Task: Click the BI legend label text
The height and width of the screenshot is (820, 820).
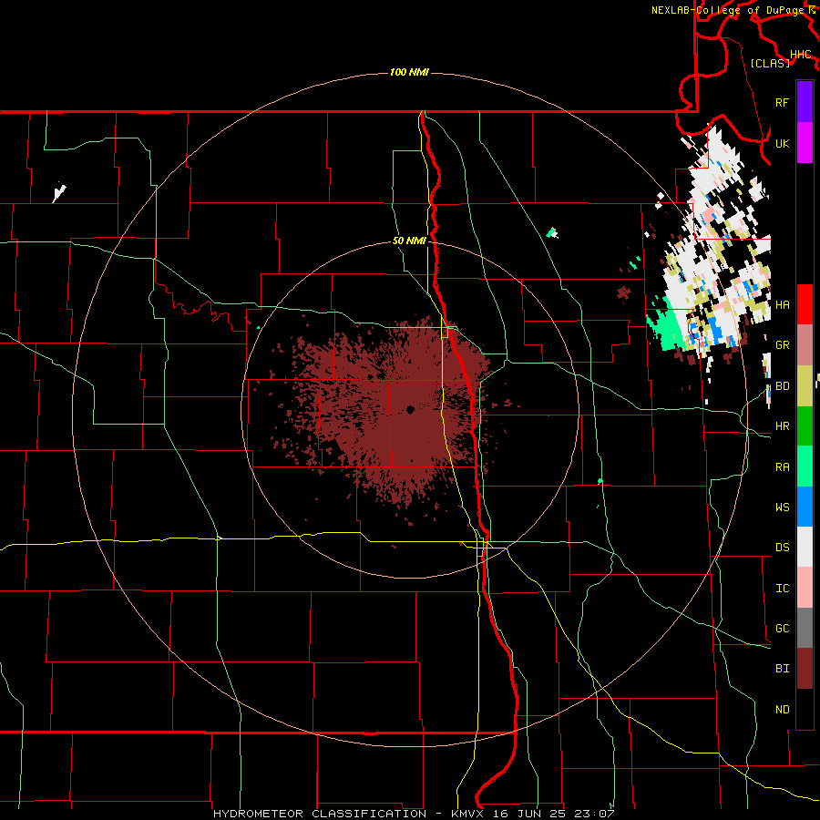Action: click(x=782, y=669)
